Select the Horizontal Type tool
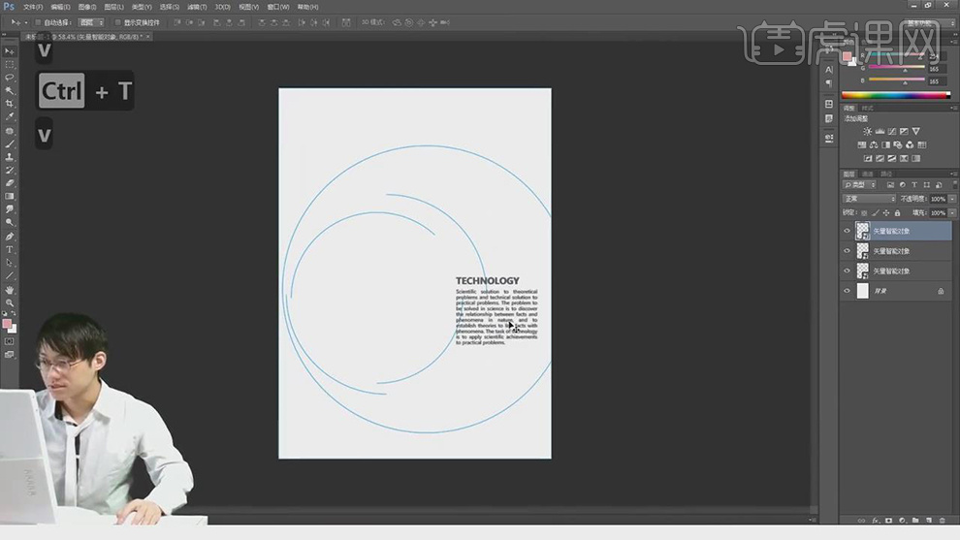The width and height of the screenshot is (960, 540). tap(10, 249)
